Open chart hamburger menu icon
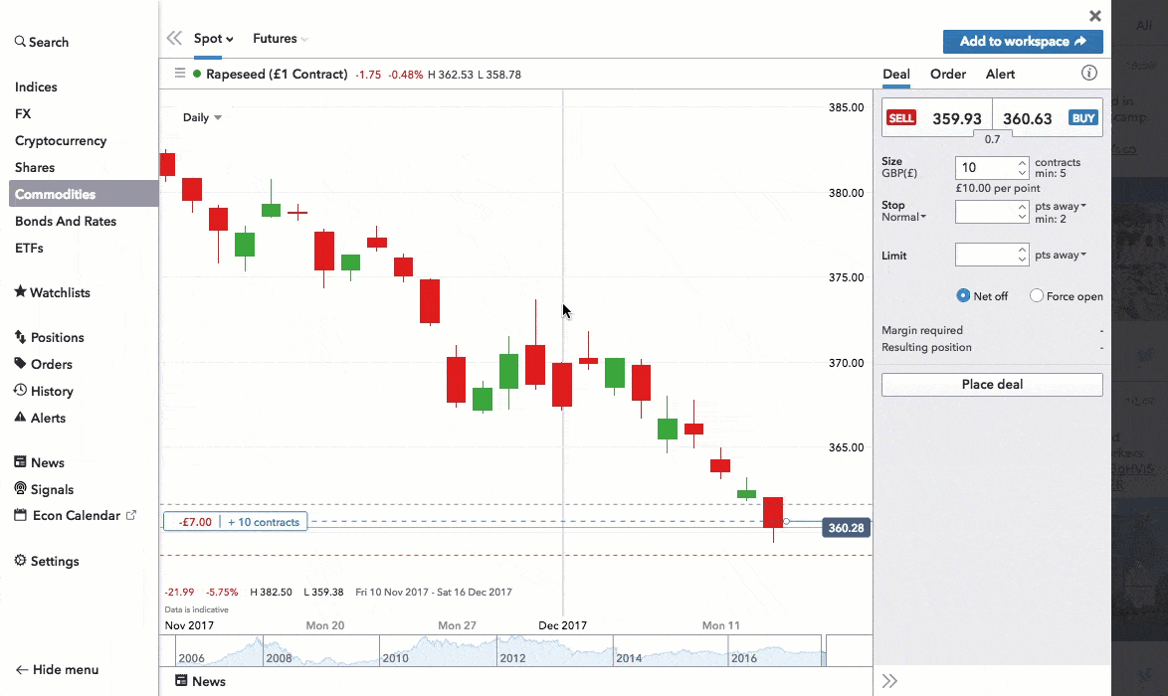Viewport: 1168px width, 696px height. [x=179, y=73]
